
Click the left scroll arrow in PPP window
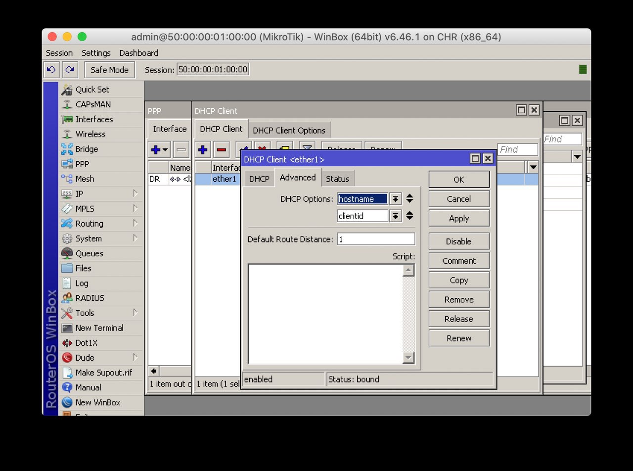click(154, 371)
